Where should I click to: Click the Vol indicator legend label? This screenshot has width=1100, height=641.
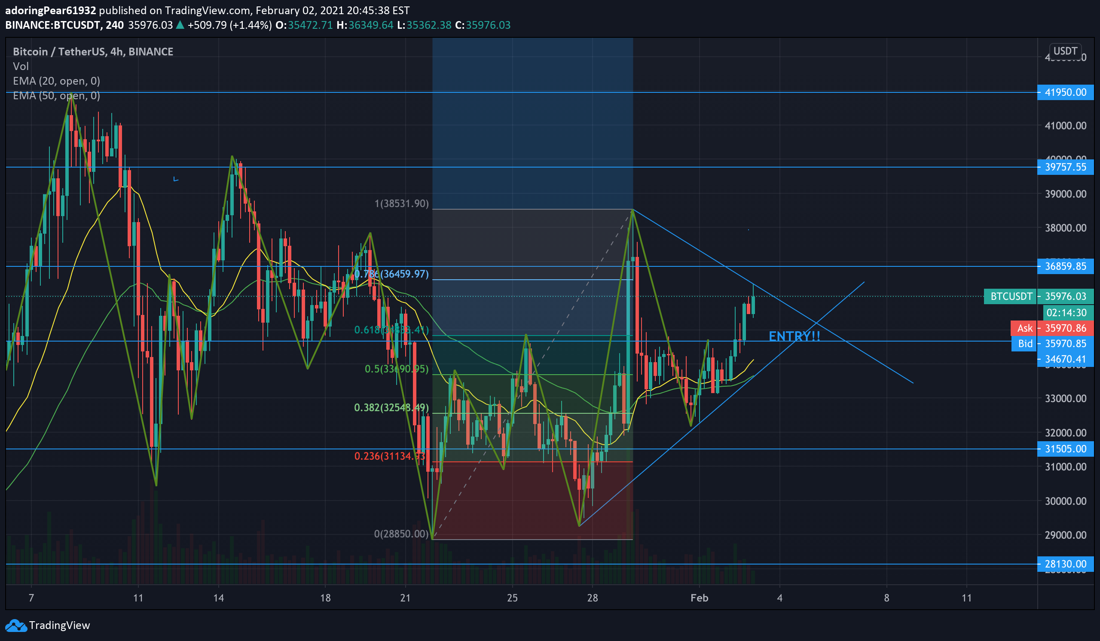(x=21, y=66)
